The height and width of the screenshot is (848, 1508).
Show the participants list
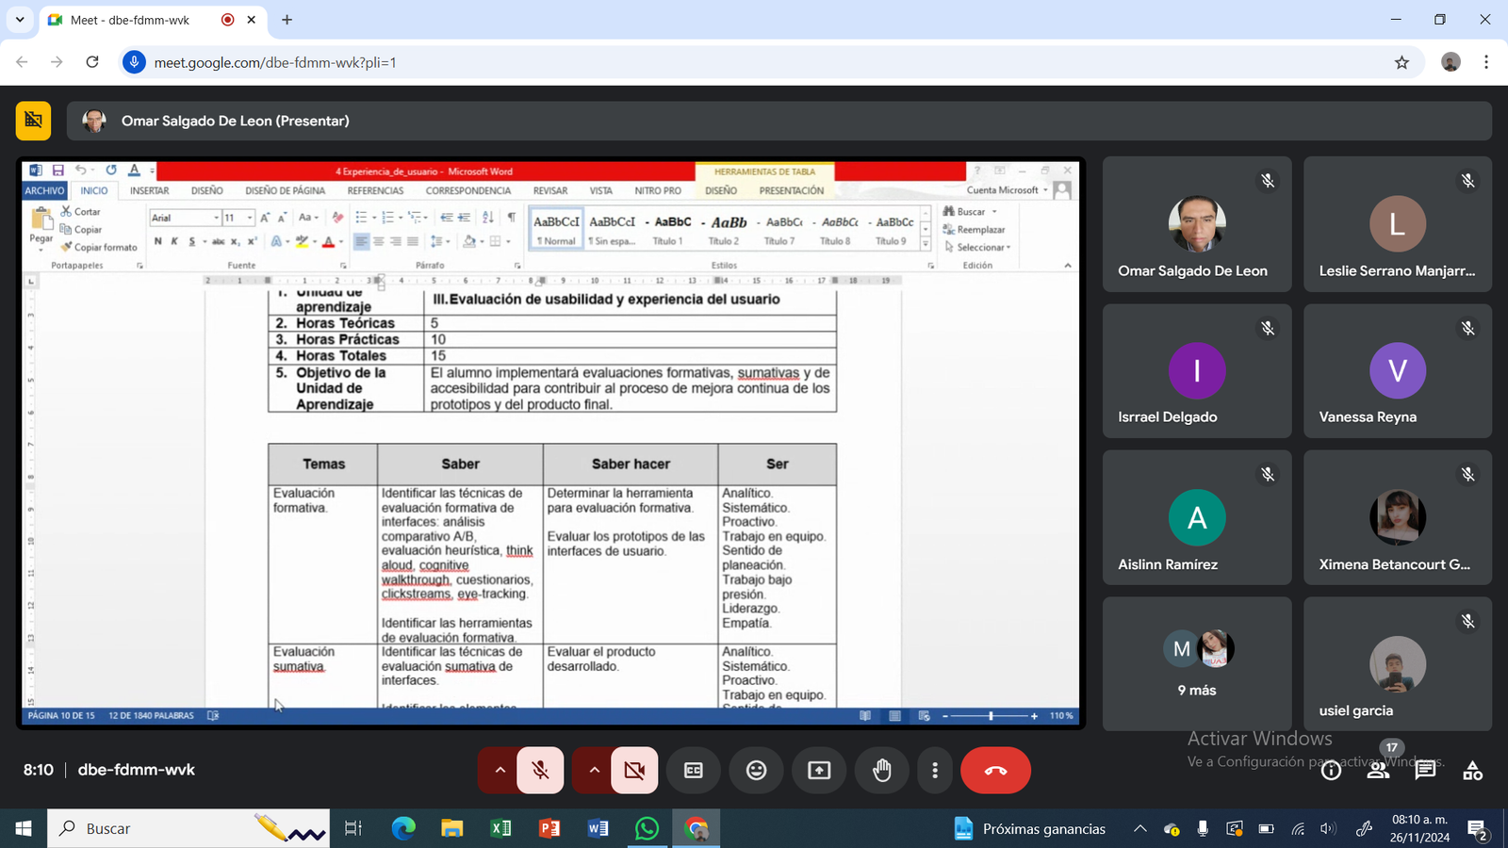click(1378, 770)
